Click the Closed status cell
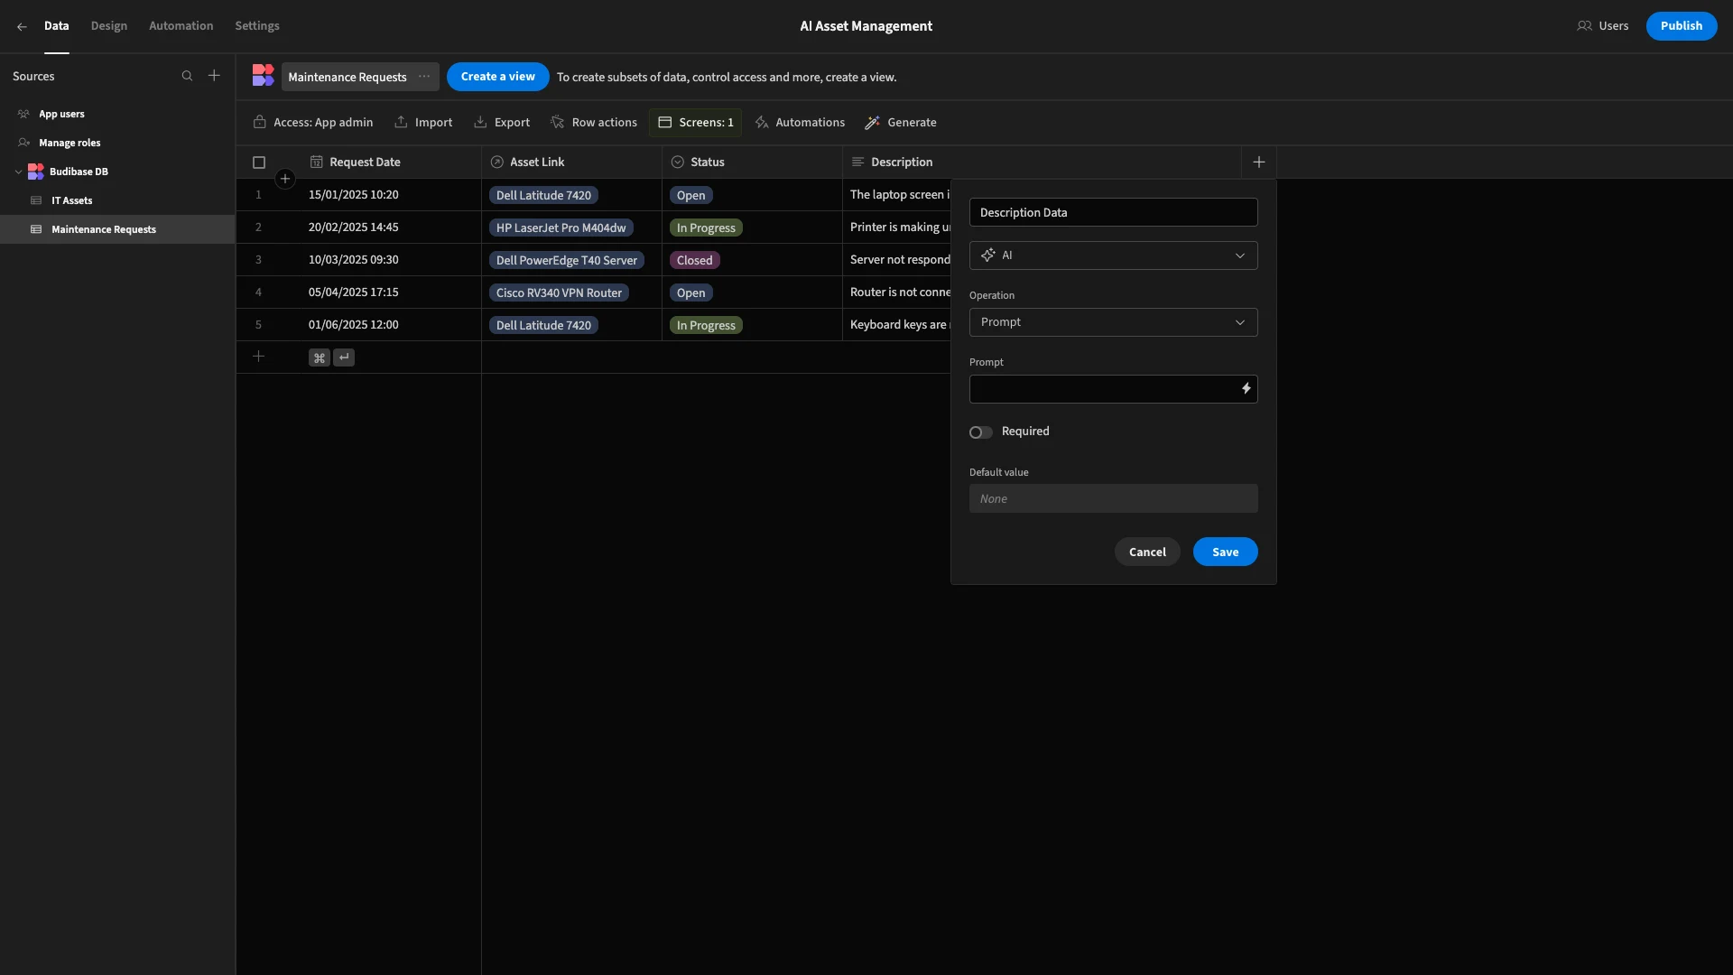Image resolution: width=1733 pixels, height=975 pixels. tap(695, 260)
